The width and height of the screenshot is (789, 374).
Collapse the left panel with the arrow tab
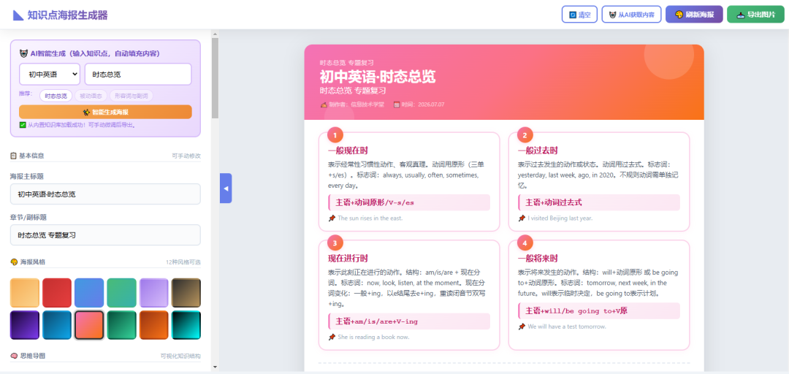[x=226, y=188]
